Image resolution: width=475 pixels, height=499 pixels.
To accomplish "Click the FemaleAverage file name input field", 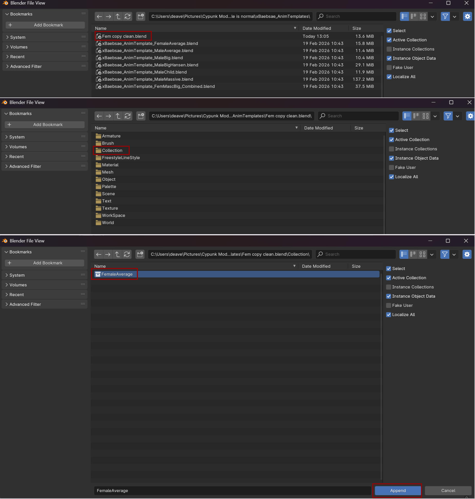I will [232, 490].
